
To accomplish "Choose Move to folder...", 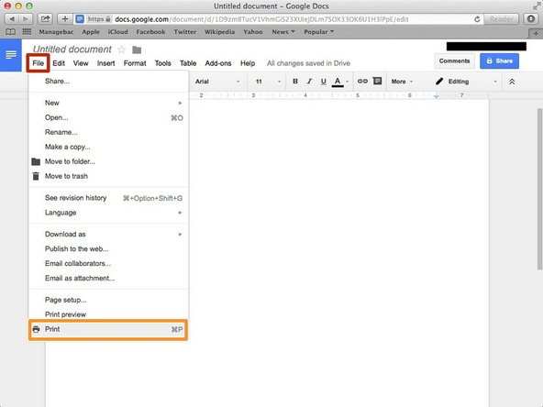I will click(108, 161).
